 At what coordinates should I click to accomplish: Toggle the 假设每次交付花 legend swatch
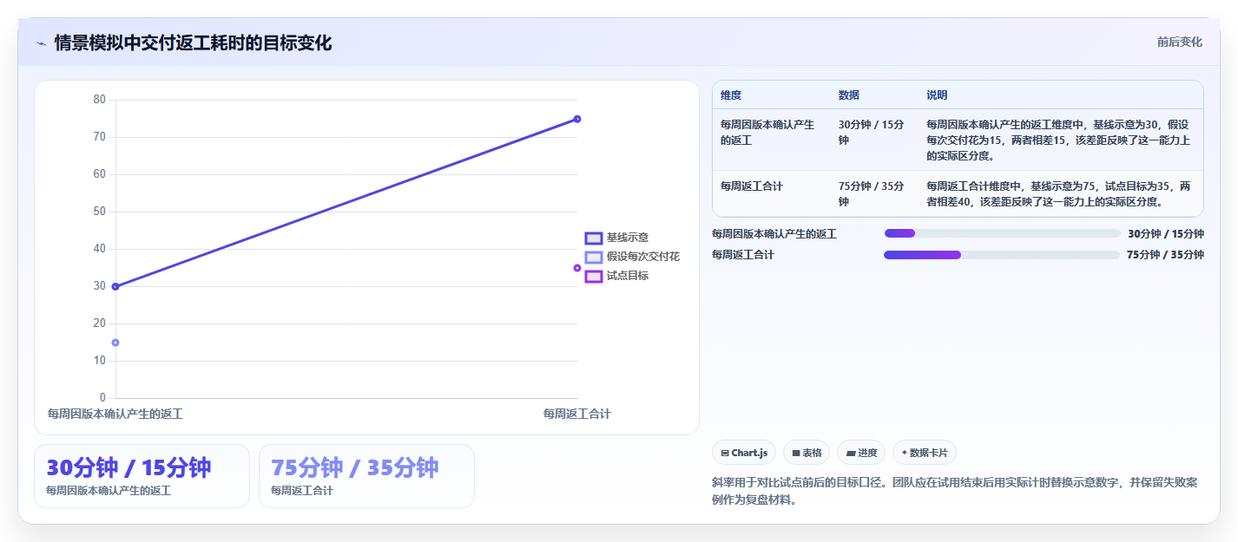click(x=594, y=257)
